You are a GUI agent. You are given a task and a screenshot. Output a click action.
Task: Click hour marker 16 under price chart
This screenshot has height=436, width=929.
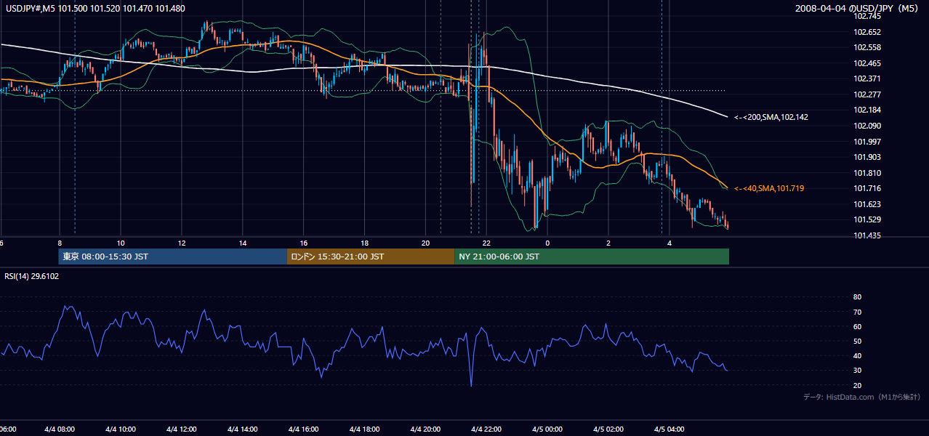point(304,243)
